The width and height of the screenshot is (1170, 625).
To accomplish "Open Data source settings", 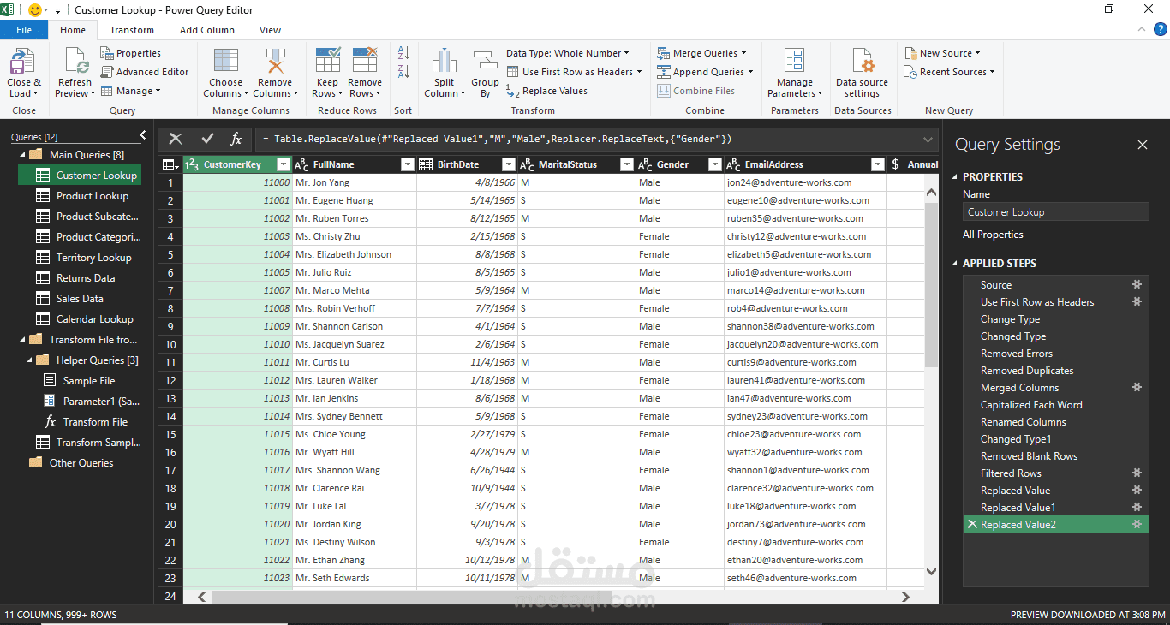I will pyautogui.click(x=862, y=62).
